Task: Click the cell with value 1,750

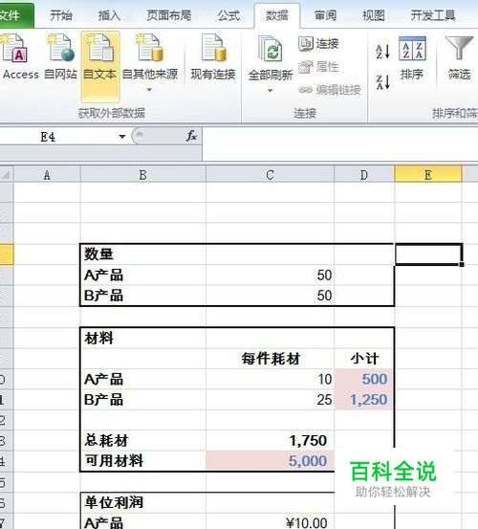Action: (270, 441)
